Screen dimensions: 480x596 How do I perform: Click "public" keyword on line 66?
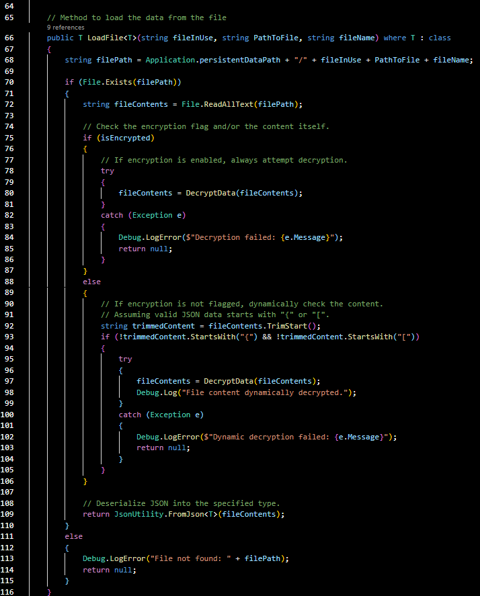60,38
